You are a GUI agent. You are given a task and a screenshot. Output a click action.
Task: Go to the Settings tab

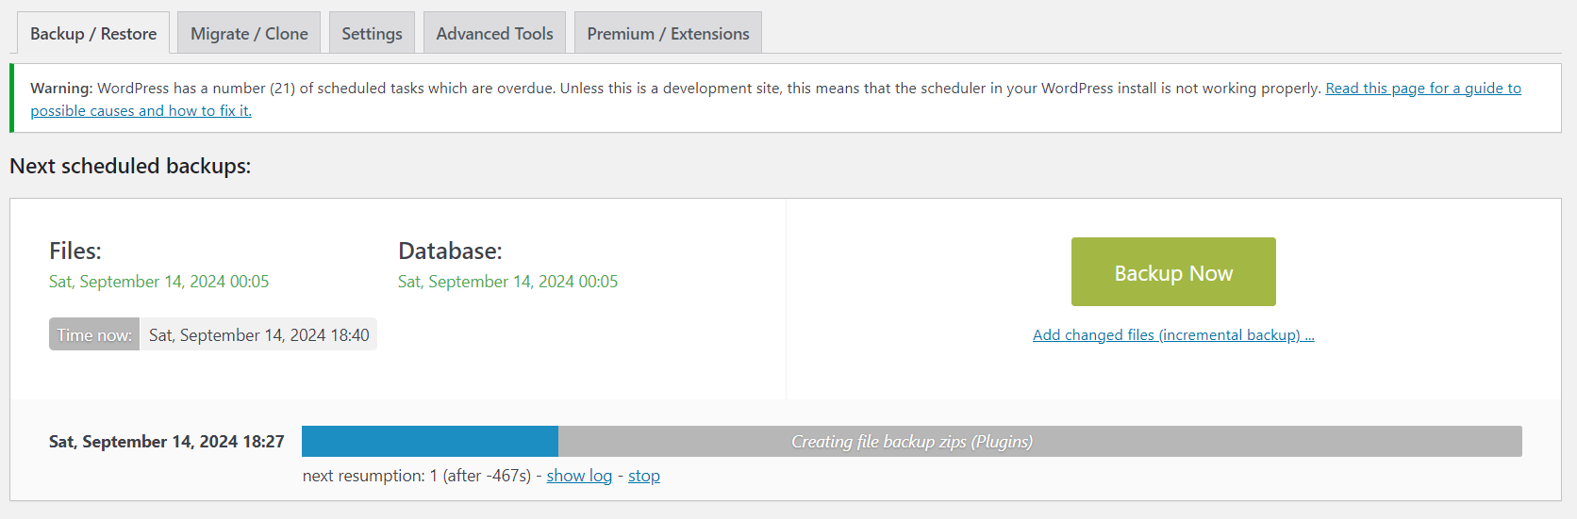[x=372, y=34]
